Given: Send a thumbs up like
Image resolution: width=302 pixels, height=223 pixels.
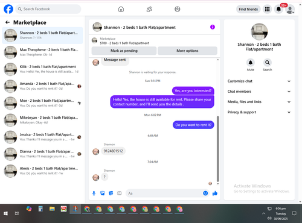Looking at the screenshot, I should pos(215,193).
